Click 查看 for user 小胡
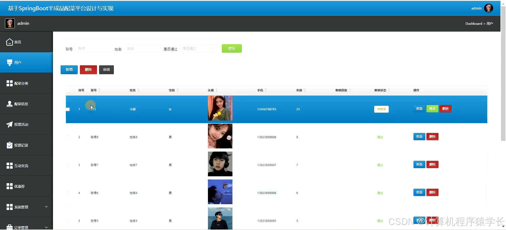Image resolution: width=506 pixels, height=230 pixels. pos(419,109)
